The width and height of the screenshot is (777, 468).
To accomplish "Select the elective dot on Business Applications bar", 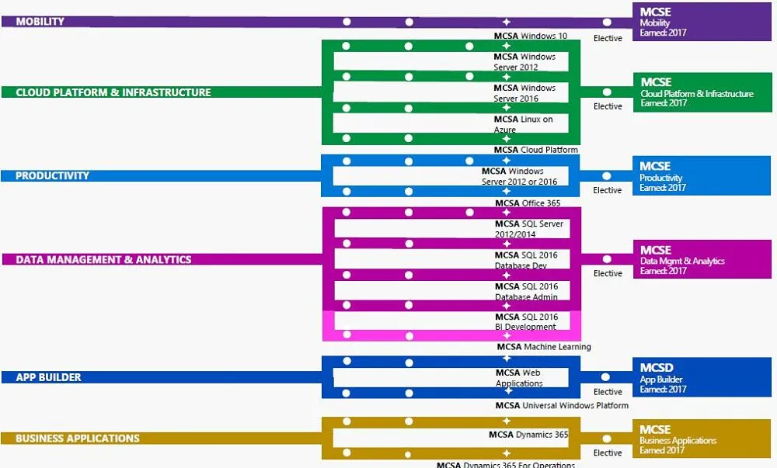I will (607, 439).
